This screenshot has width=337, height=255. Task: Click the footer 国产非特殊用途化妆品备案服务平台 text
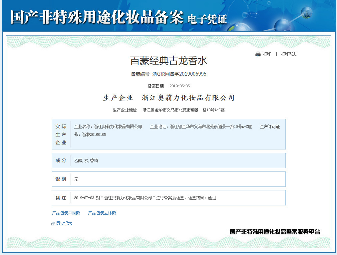(x=275, y=232)
